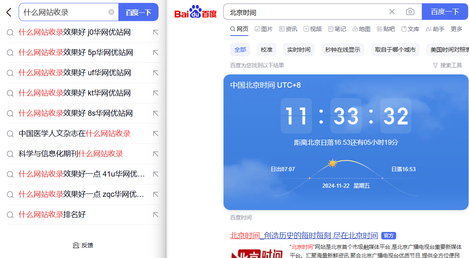Click the 日出07:07 label
This screenshot has width=469, height=258.
[283, 170]
